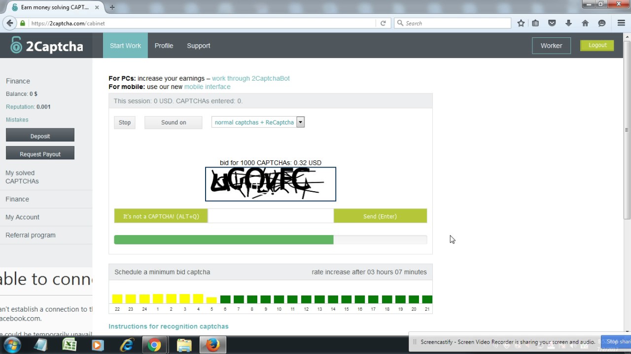Stop the captcha work session
The width and height of the screenshot is (631, 354).
125,122
